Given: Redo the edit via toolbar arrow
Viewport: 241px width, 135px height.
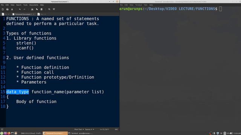Looking at the screenshot, I should tap(24, 9).
